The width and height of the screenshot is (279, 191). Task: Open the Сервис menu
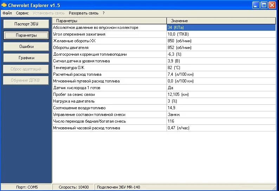(22, 13)
